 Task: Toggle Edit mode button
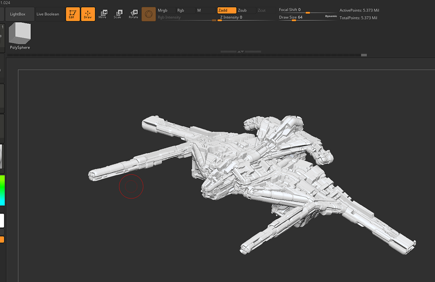click(x=73, y=14)
